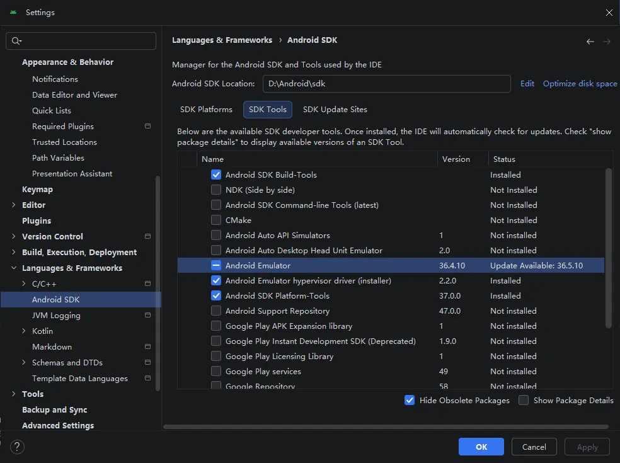Click the project-level icon beside Template Data Languages
The image size is (620, 463).
tap(147, 378)
